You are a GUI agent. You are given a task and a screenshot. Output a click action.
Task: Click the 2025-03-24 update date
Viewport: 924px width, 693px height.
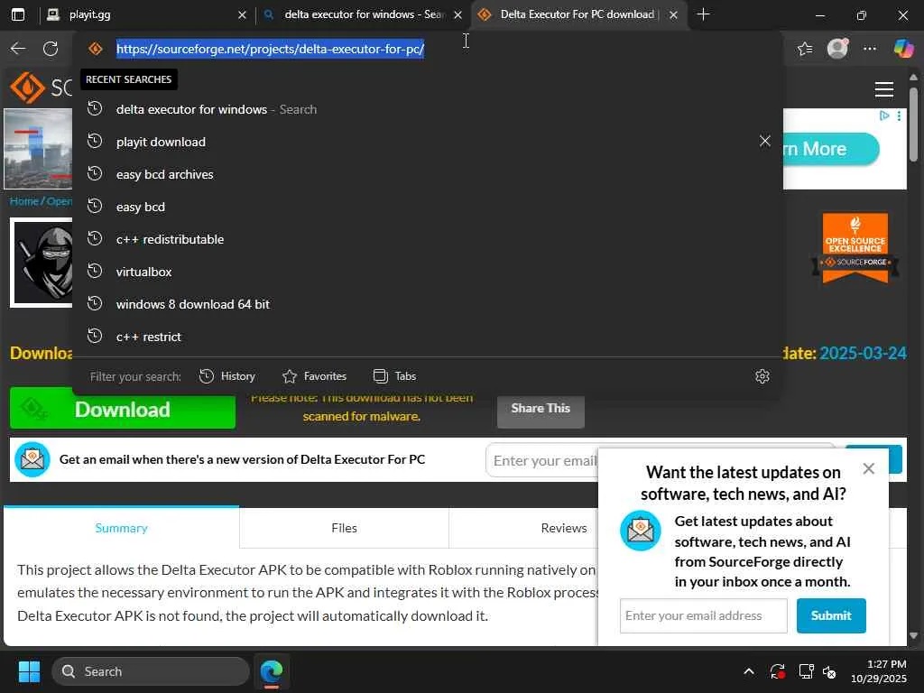pos(863,353)
